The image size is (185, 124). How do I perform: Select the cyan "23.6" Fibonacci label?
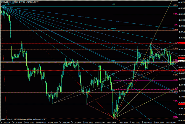(113, 90)
